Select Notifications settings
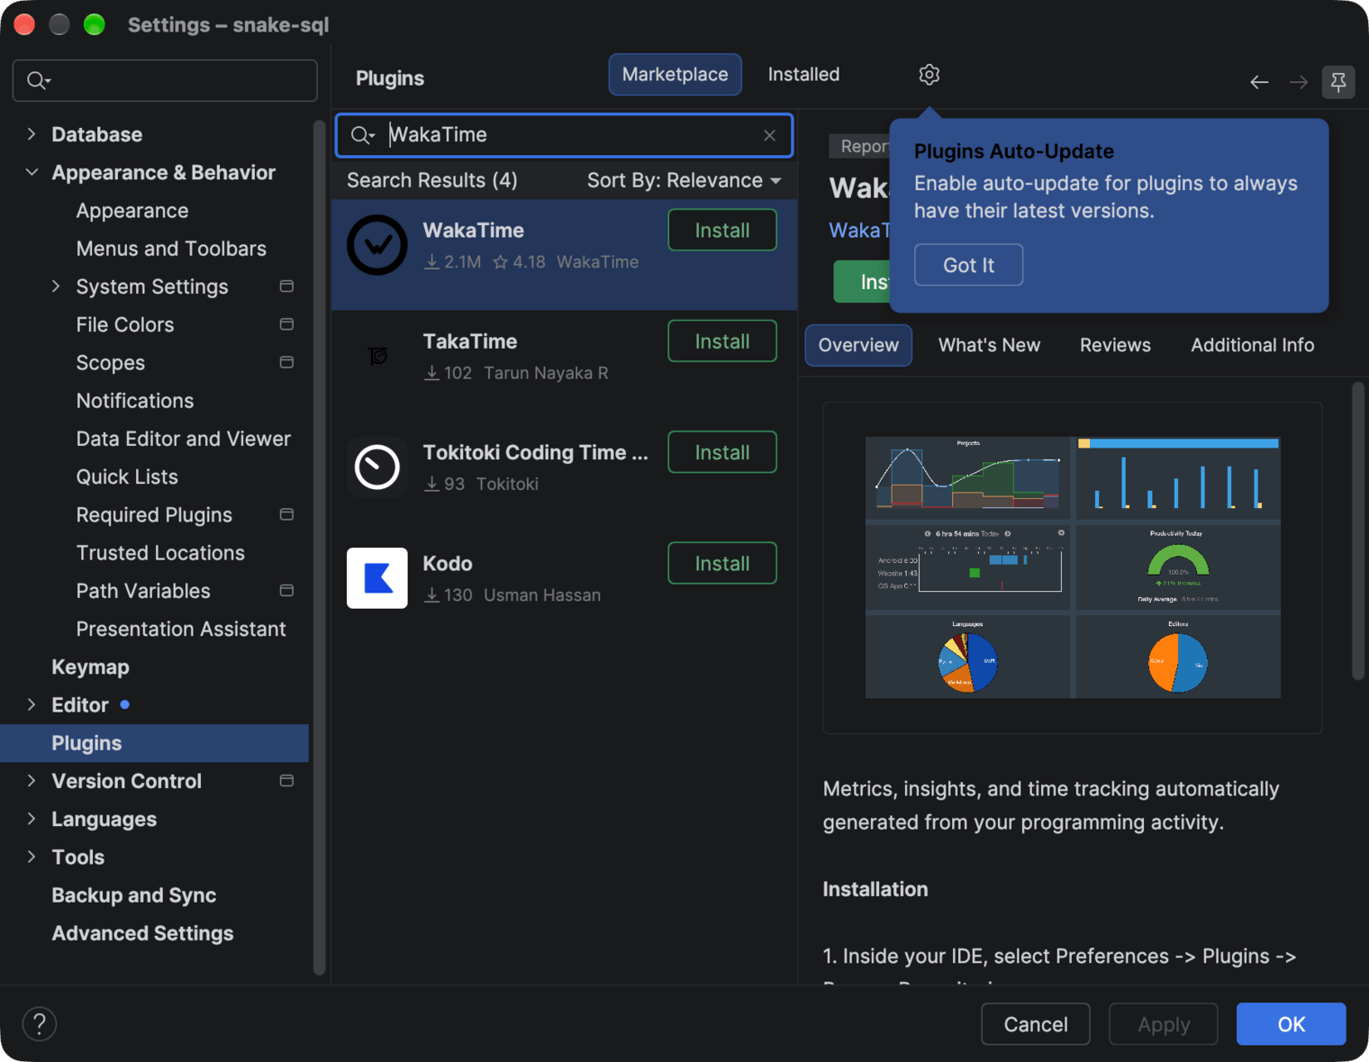This screenshot has width=1369, height=1062. [135, 401]
